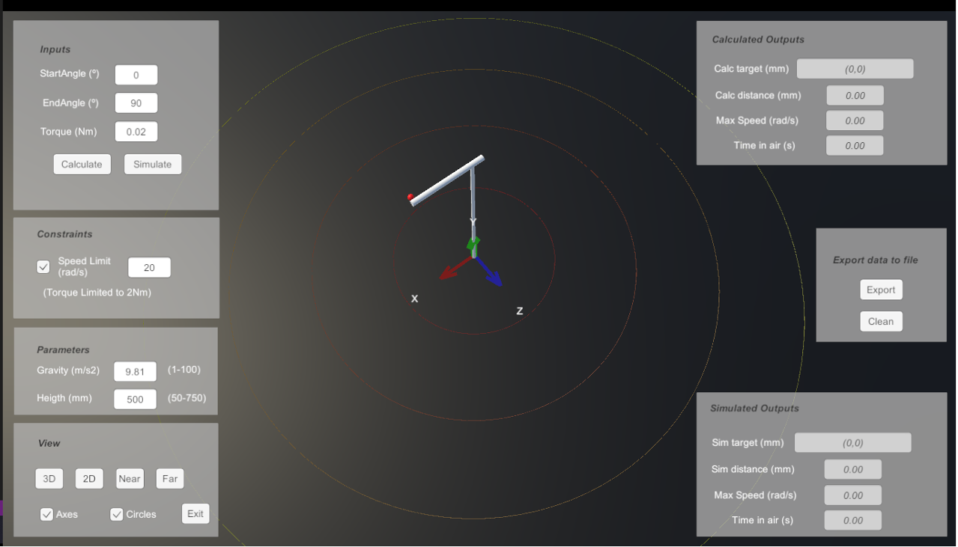
Task: Select the EndAngle input field
Action: [136, 103]
